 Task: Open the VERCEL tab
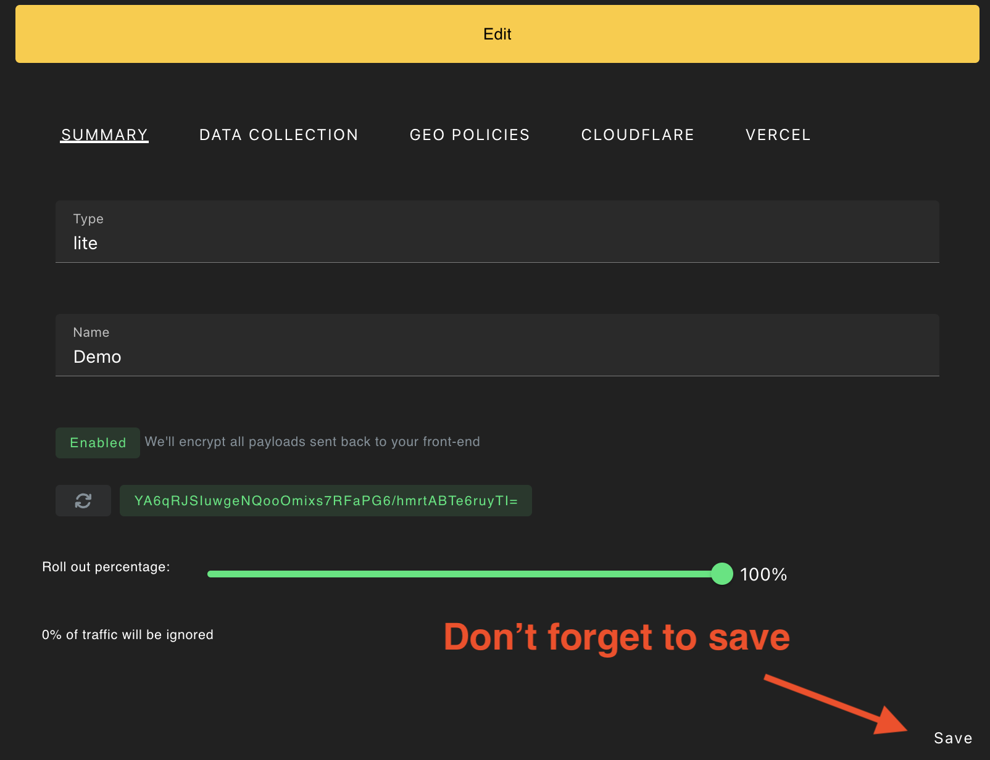pos(778,134)
